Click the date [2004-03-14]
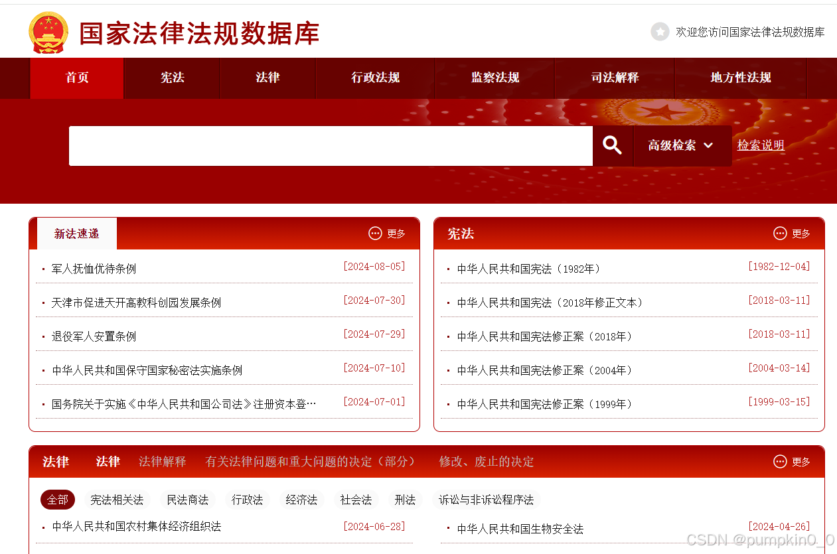This screenshot has width=837, height=554. tap(779, 368)
